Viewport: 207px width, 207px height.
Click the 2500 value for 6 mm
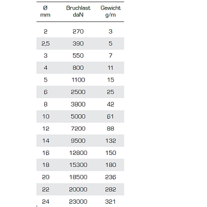pos(78,92)
